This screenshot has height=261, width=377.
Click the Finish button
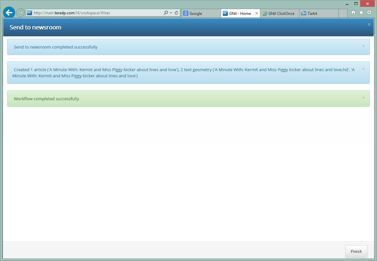356,251
